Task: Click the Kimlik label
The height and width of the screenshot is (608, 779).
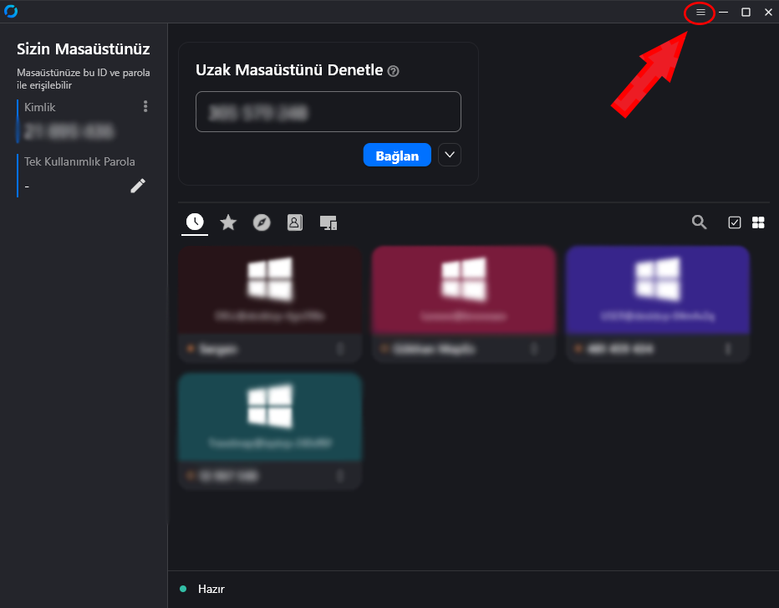Action: [x=40, y=107]
